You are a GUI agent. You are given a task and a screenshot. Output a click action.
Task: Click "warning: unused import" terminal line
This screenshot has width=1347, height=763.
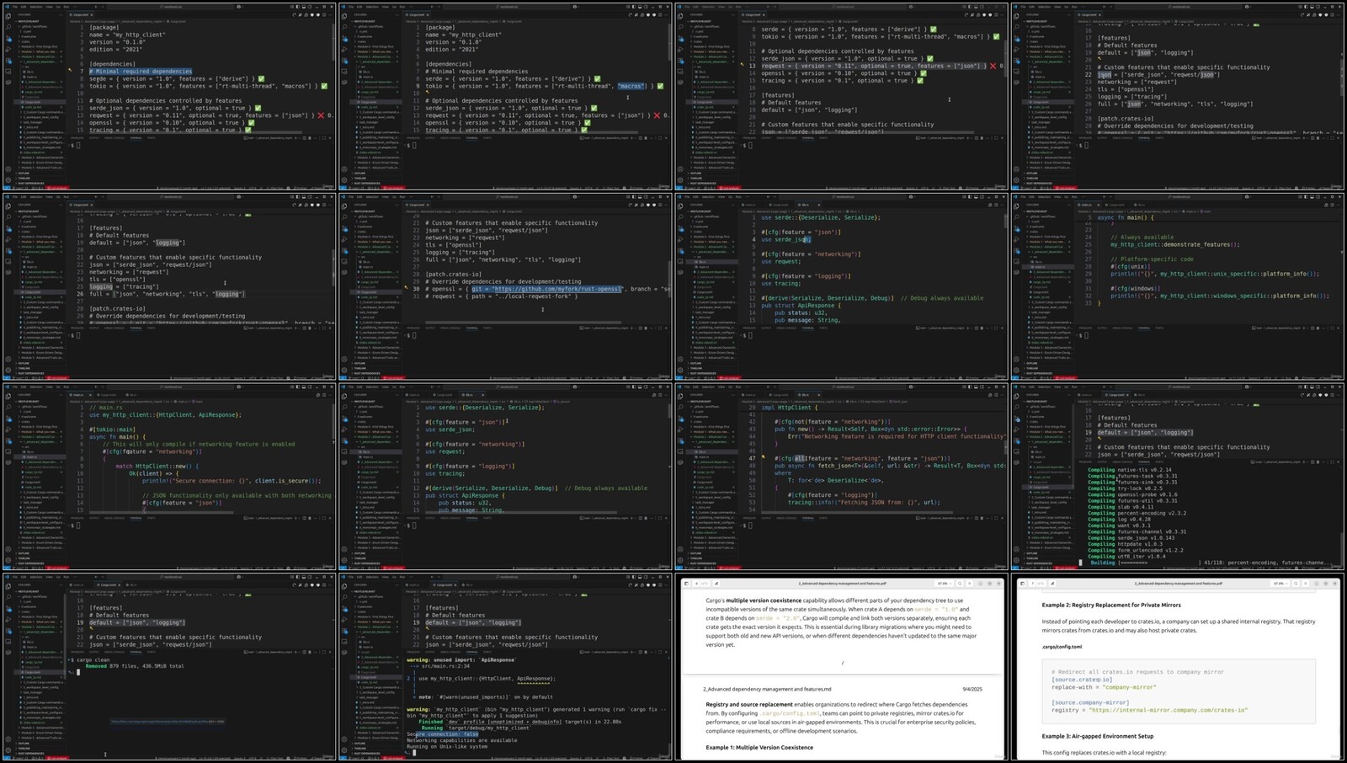(461, 660)
